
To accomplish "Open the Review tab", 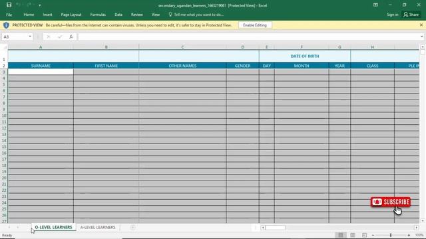I will (x=136, y=15).
